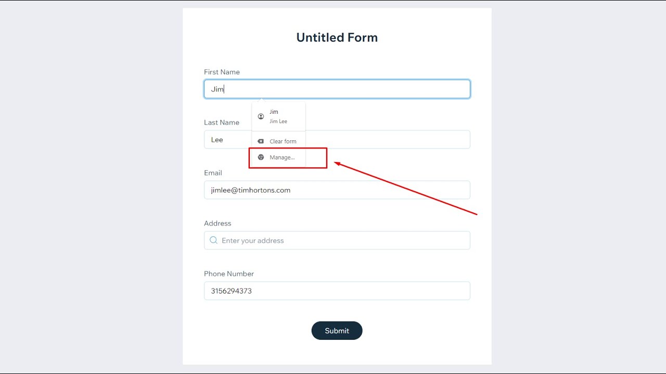Click the profile icon beside Jim Lee suggestion
Viewport: 666px width, 374px height.
[x=261, y=116]
